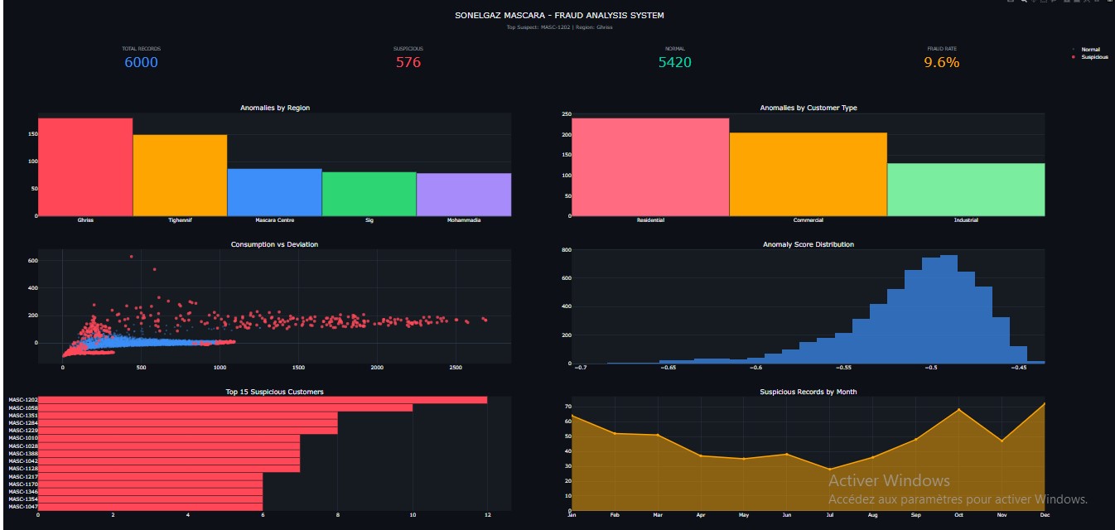Viewport: 1115px width, 530px height.
Task: Click the MASC-1170 customer label
Action: point(22,484)
